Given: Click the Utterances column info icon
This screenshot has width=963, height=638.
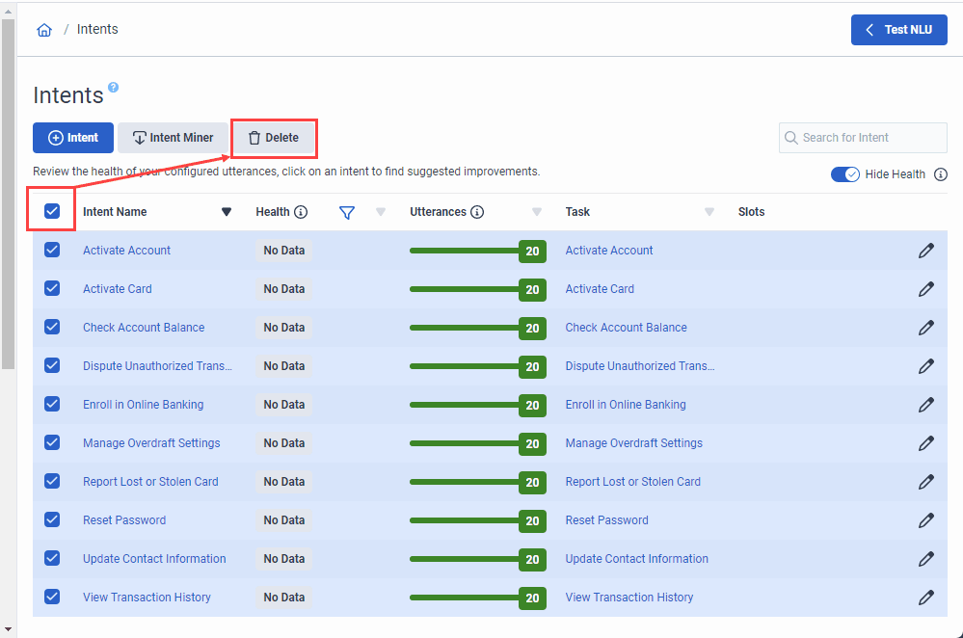Looking at the screenshot, I should click(x=477, y=212).
